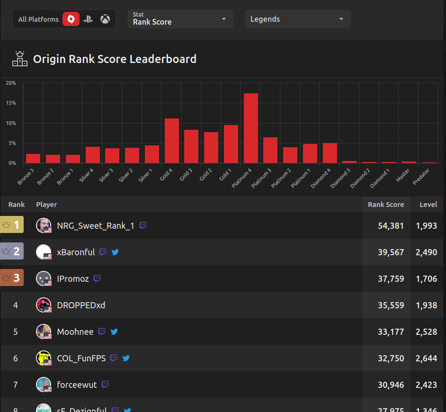Expand the Legends dropdown
This screenshot has height=412, width=446.
297,19
